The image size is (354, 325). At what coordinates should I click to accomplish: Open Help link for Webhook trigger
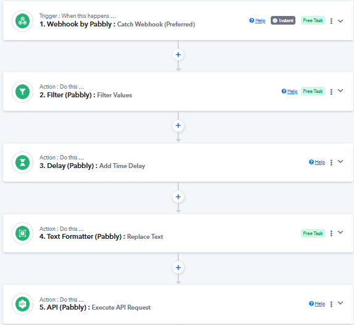click(257, 20)
